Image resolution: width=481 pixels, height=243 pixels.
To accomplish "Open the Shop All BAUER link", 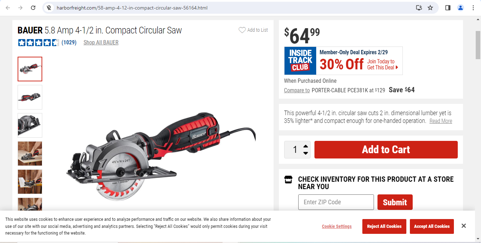I will 101,43.
